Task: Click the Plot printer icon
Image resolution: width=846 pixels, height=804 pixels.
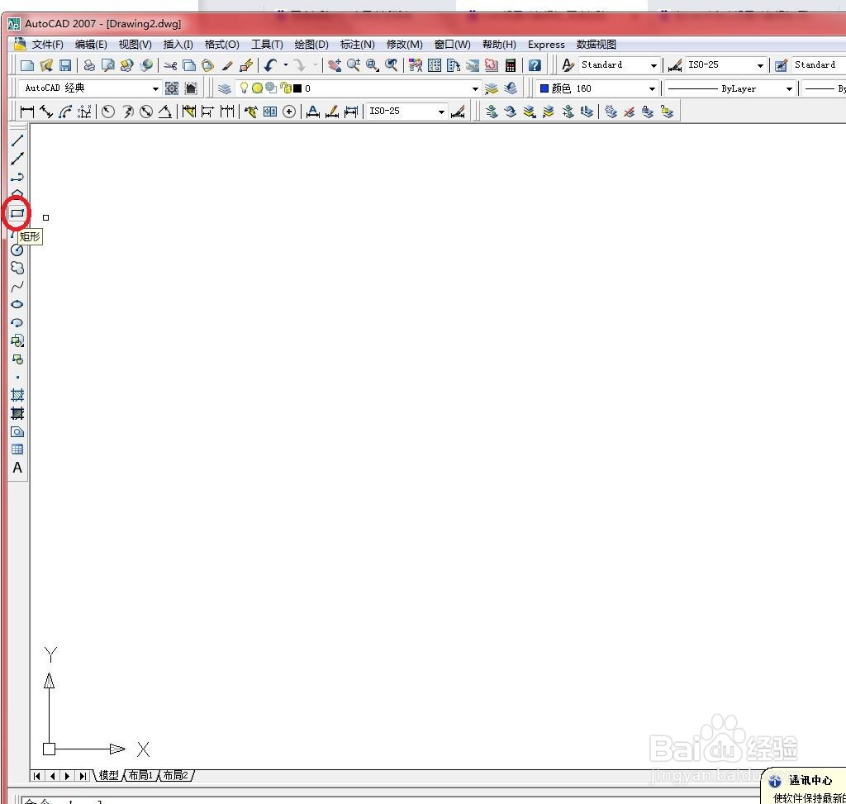Action: [89, 65]
